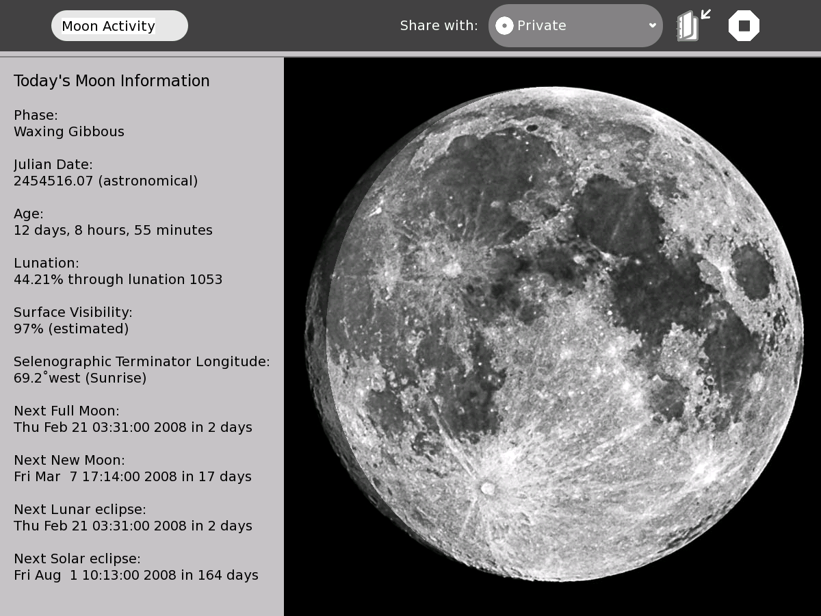
Task: Click the Private circle icon in share box
Action: pyautogui.click(x=504, y=26)
